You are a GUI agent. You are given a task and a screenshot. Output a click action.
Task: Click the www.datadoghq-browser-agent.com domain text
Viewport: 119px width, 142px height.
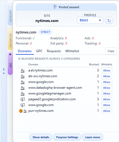click(55, 88)
